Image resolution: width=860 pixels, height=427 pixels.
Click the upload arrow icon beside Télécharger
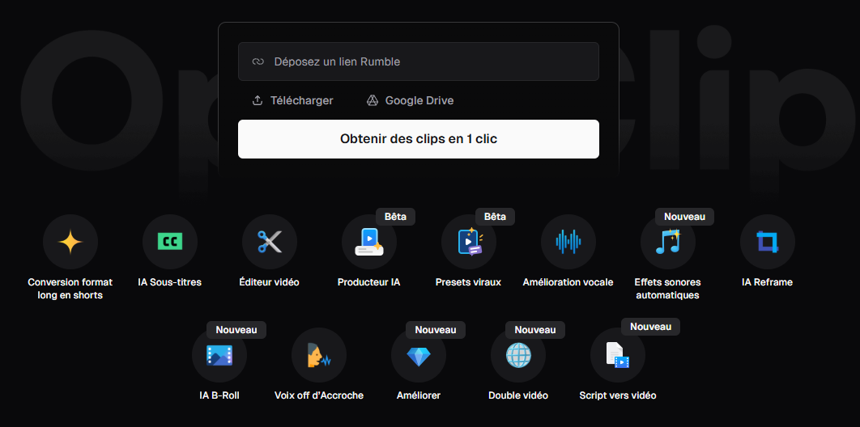pos(258,101)
